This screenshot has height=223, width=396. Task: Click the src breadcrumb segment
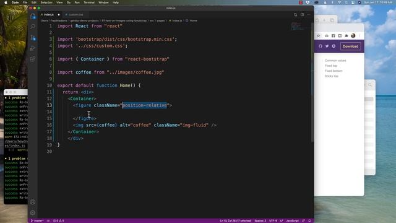tap(152, 20)
